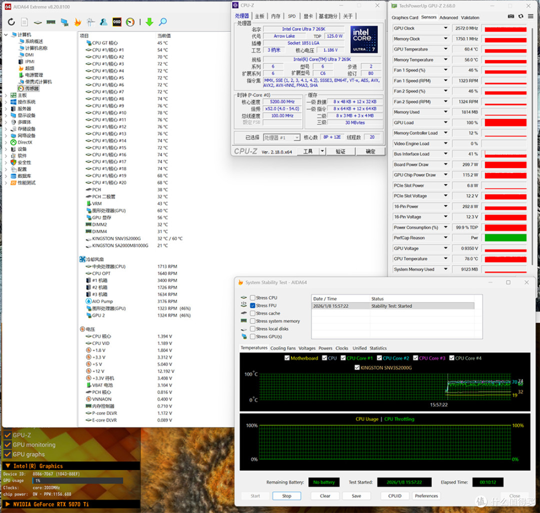540x513 pixels.
Task: Expand the NVIDIA GeForce RTX 5070 Ti section
Action: point(7,504)
